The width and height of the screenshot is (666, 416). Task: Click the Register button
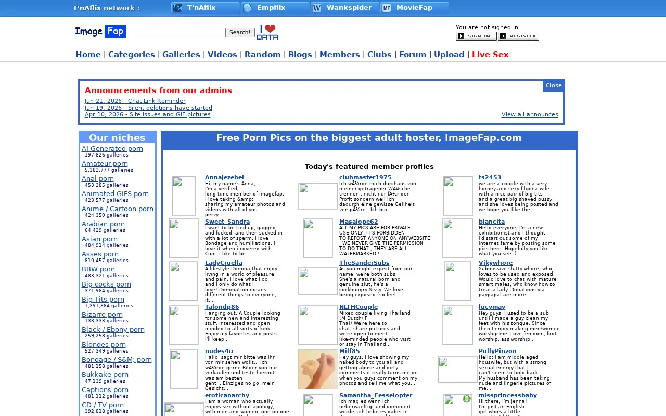pos(518,36)
